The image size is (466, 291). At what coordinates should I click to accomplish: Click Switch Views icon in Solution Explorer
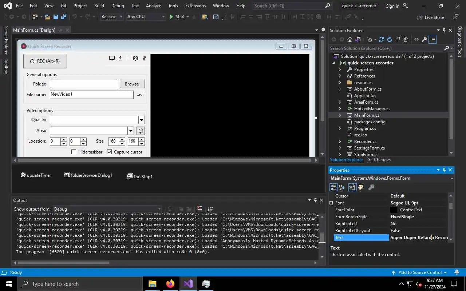(358, 39)
